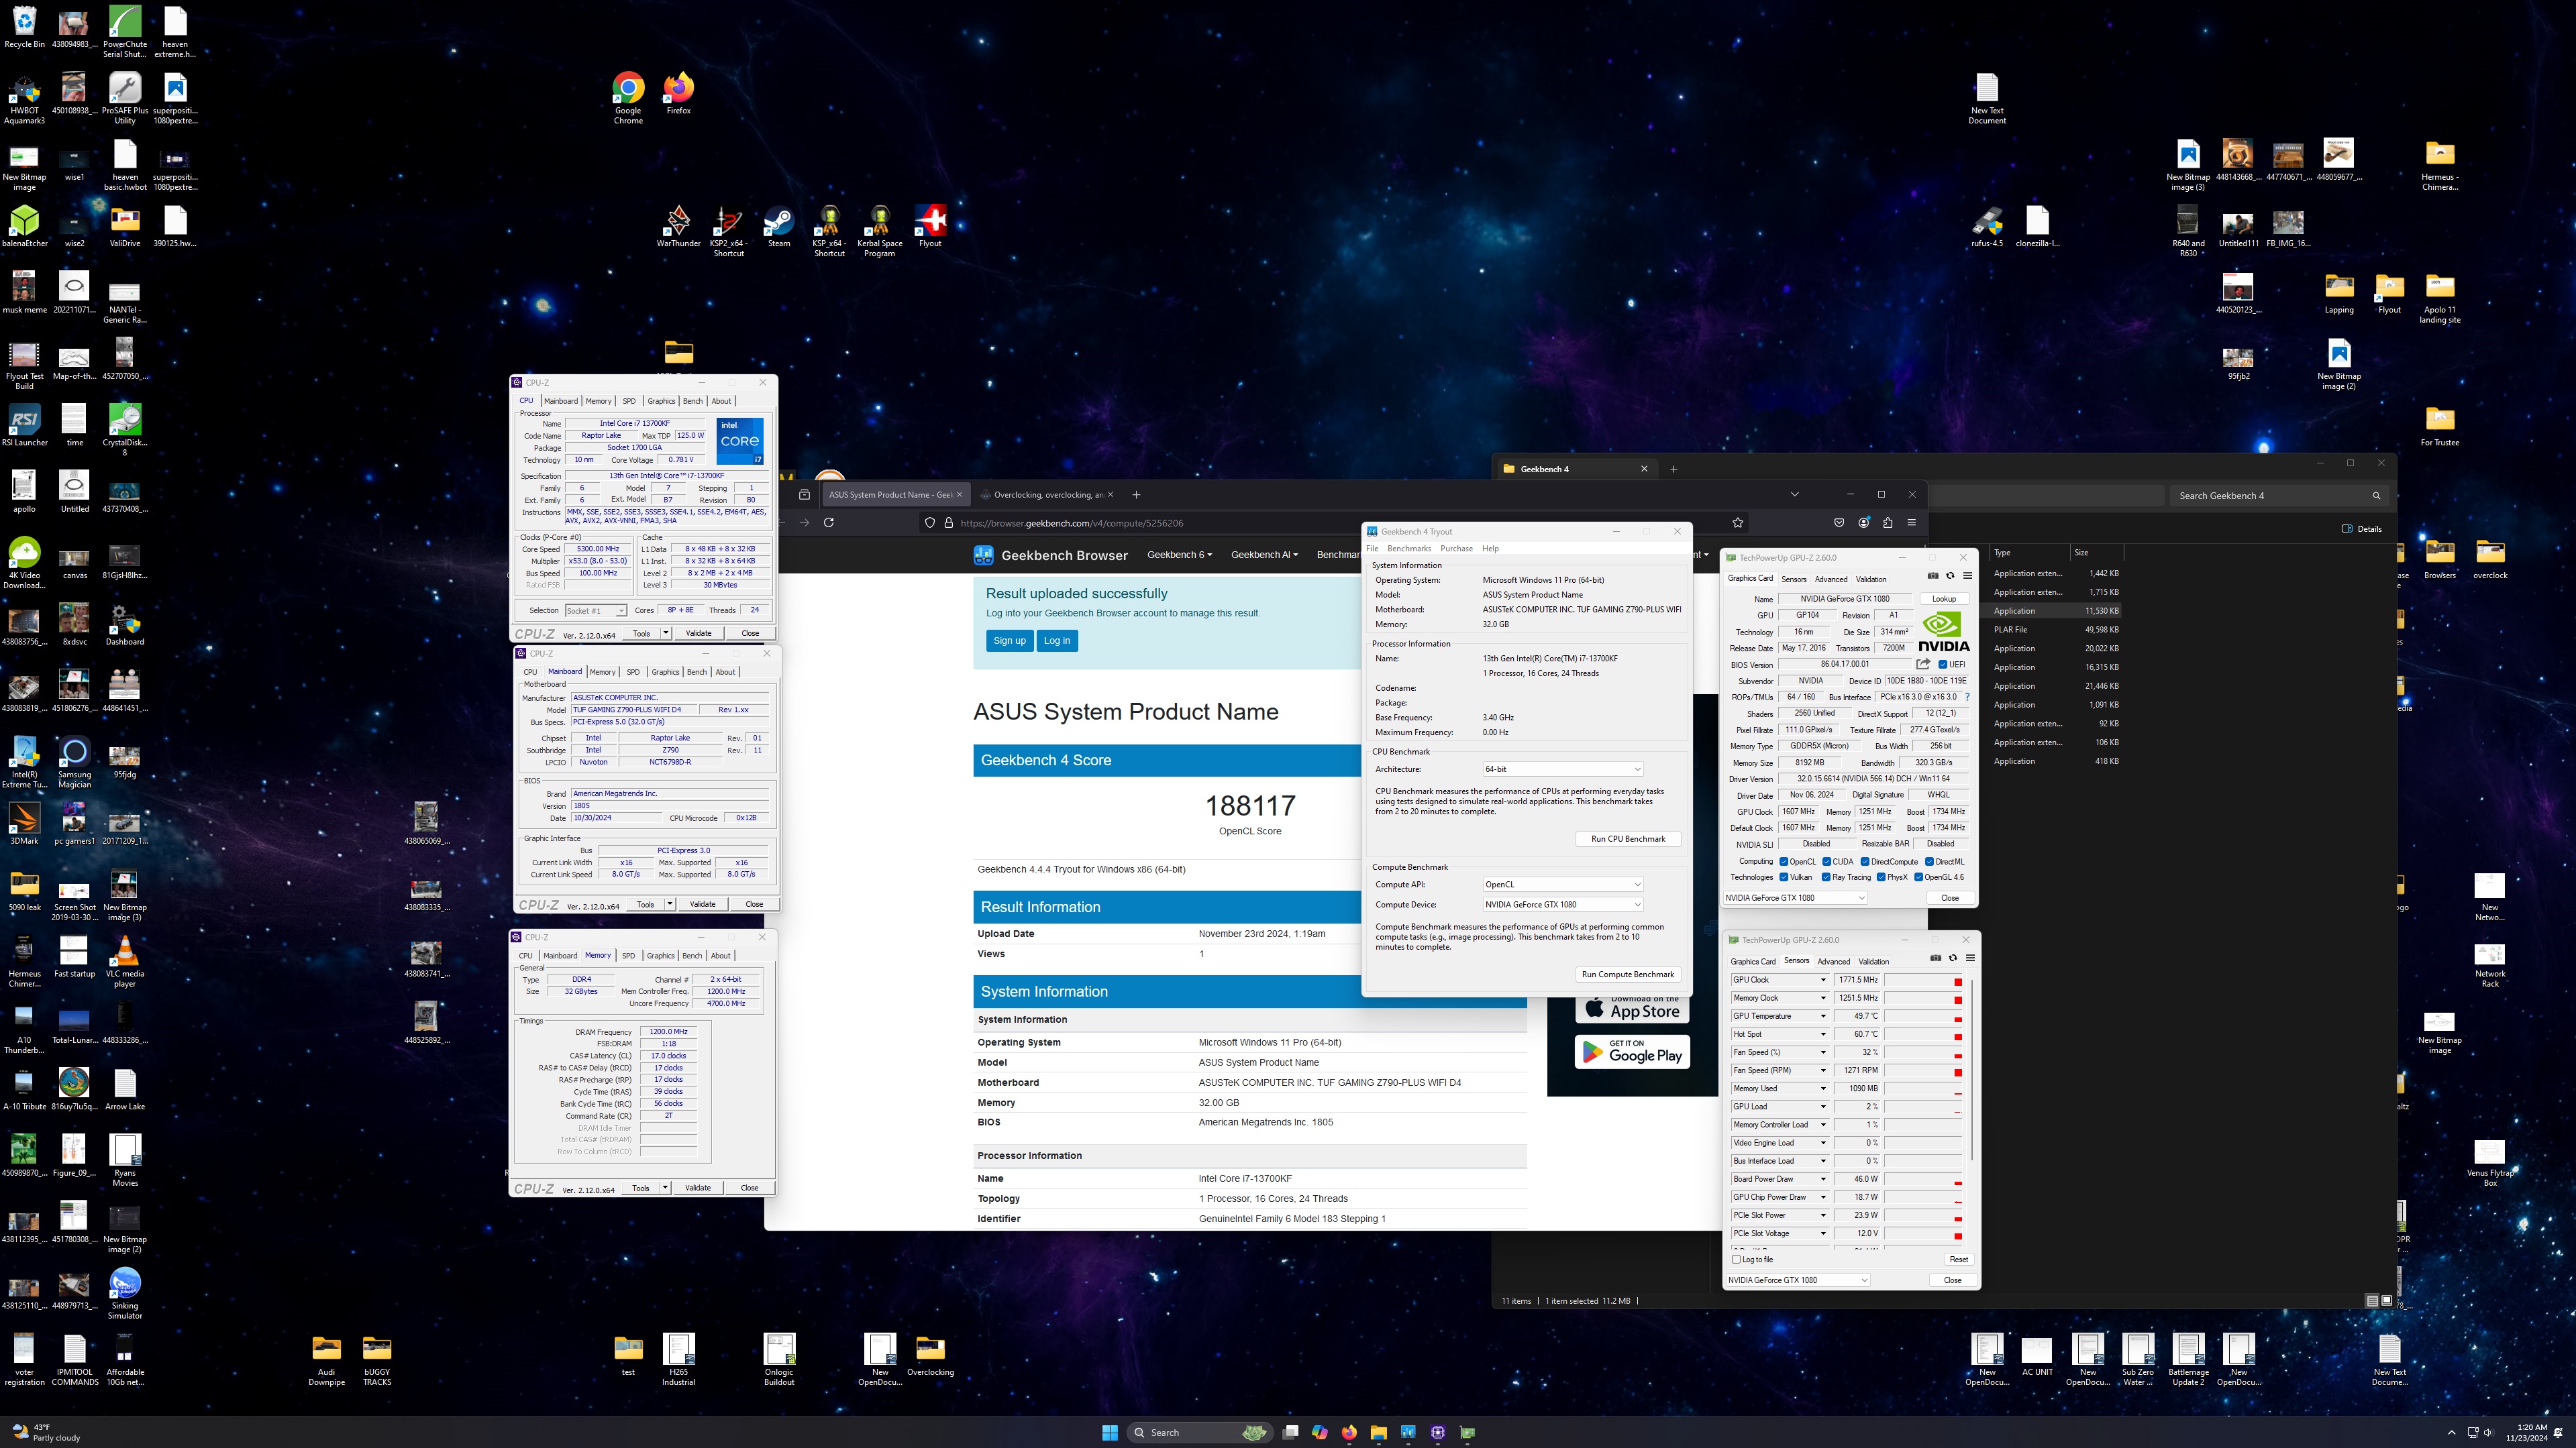Viewport: 2576px width, 1448px height.
Task: Click the Reset button in GPU-Z Sensors
Action: pos(1958,1259)
